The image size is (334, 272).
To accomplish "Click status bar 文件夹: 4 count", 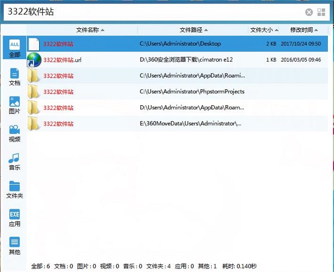I will [158, 266].
